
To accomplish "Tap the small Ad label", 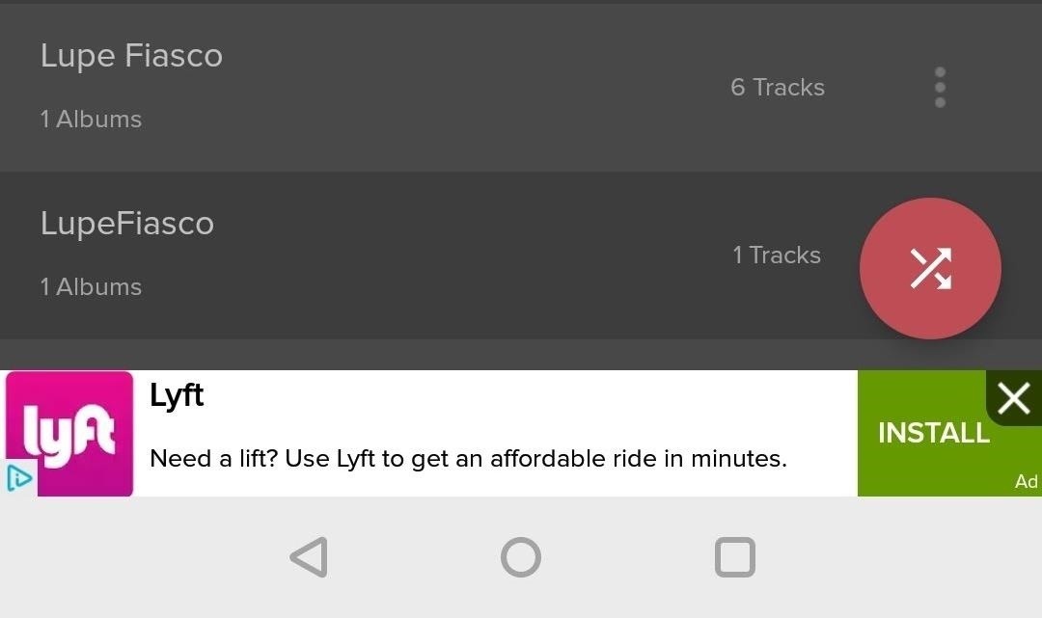I will tap(1026, 482).
